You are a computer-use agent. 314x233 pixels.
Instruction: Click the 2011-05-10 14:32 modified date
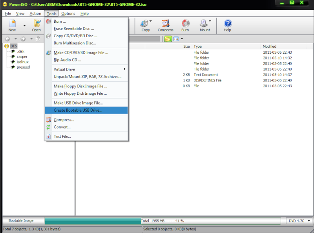click(277, 58)
